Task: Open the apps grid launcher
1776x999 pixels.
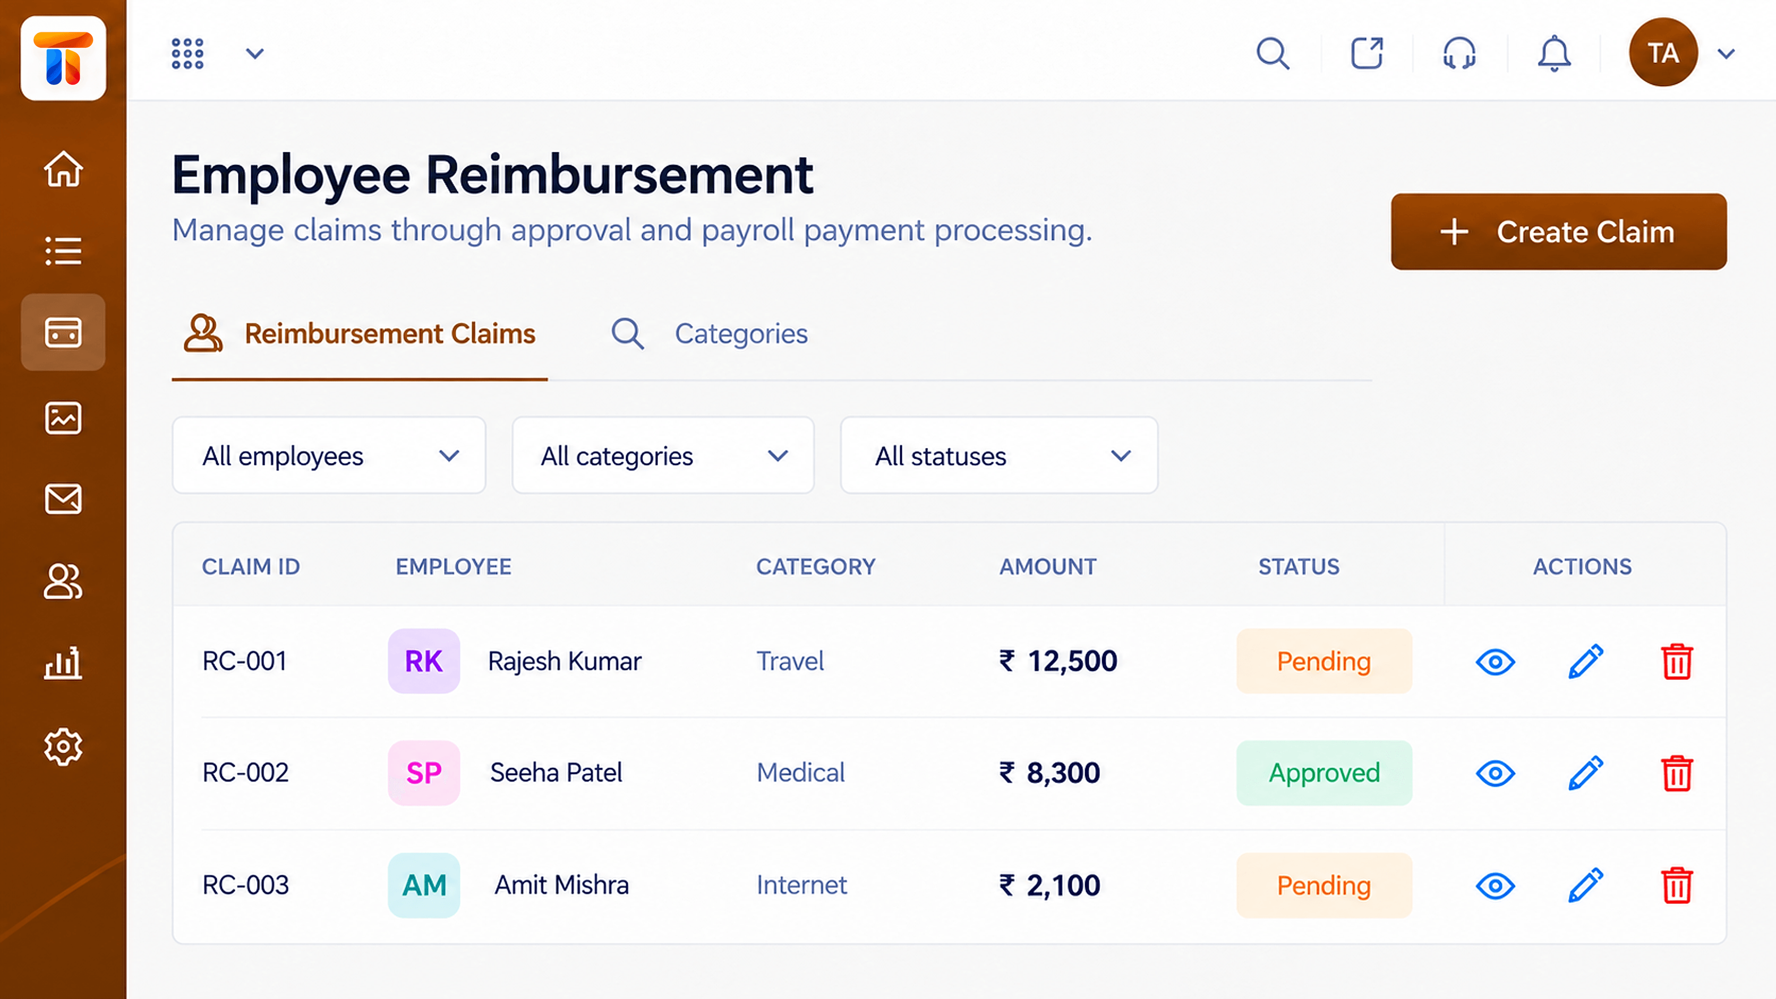Action: click(x=187, y=54)
